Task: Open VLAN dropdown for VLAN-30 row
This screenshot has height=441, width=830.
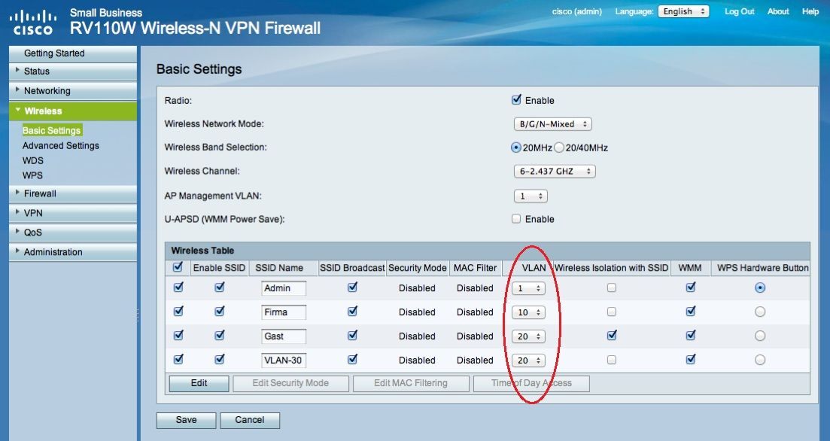Action: click(528, 360)
